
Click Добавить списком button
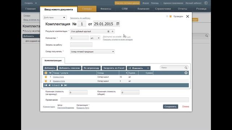[69, 68]
